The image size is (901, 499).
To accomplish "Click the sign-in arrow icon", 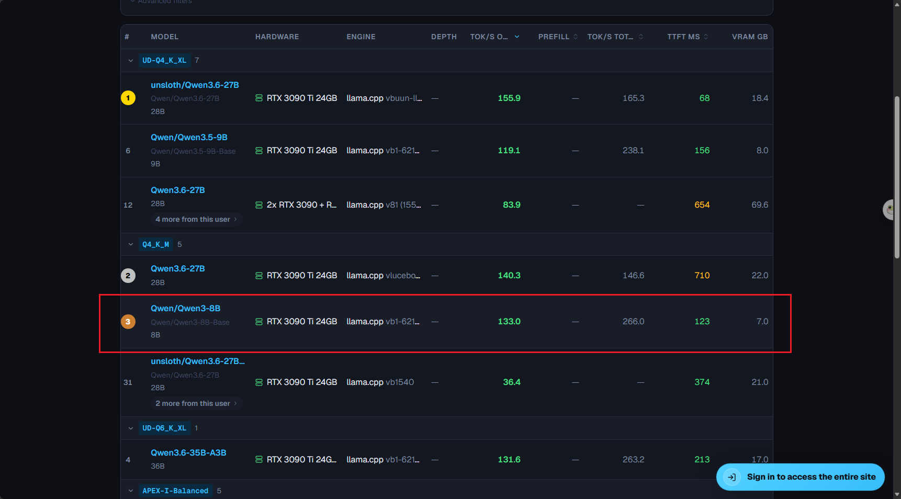I will click(732, 477).
